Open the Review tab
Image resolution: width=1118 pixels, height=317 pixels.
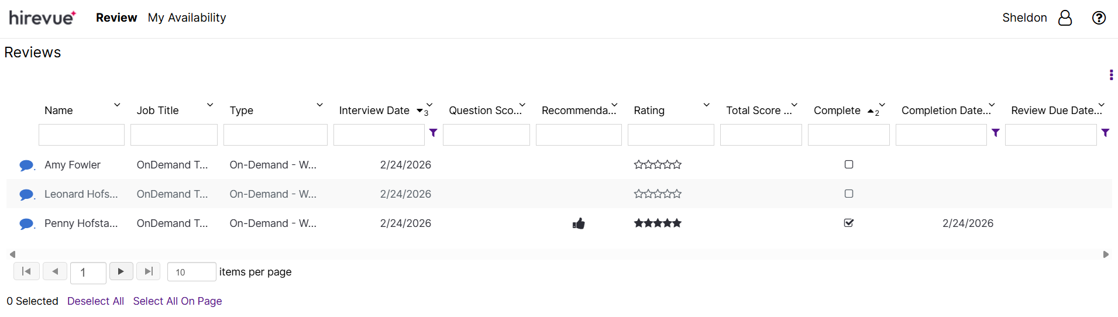116,18
